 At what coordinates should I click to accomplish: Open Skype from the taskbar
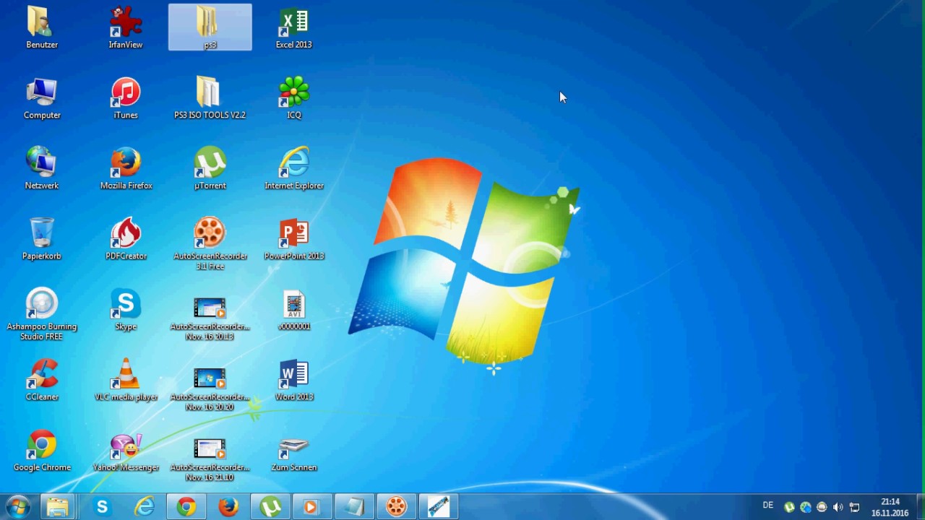(102, 506)
